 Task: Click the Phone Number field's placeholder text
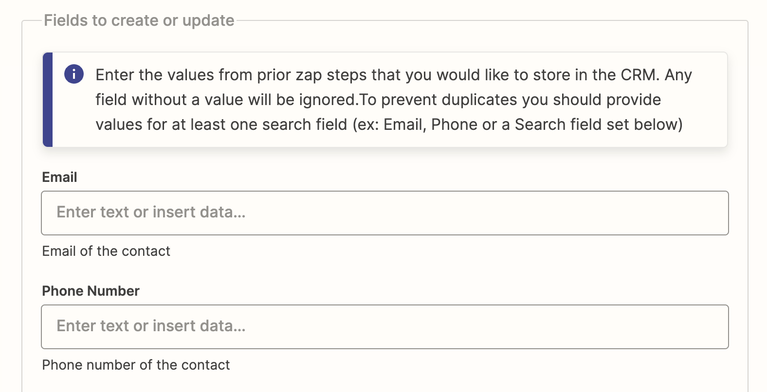(151, 326)
